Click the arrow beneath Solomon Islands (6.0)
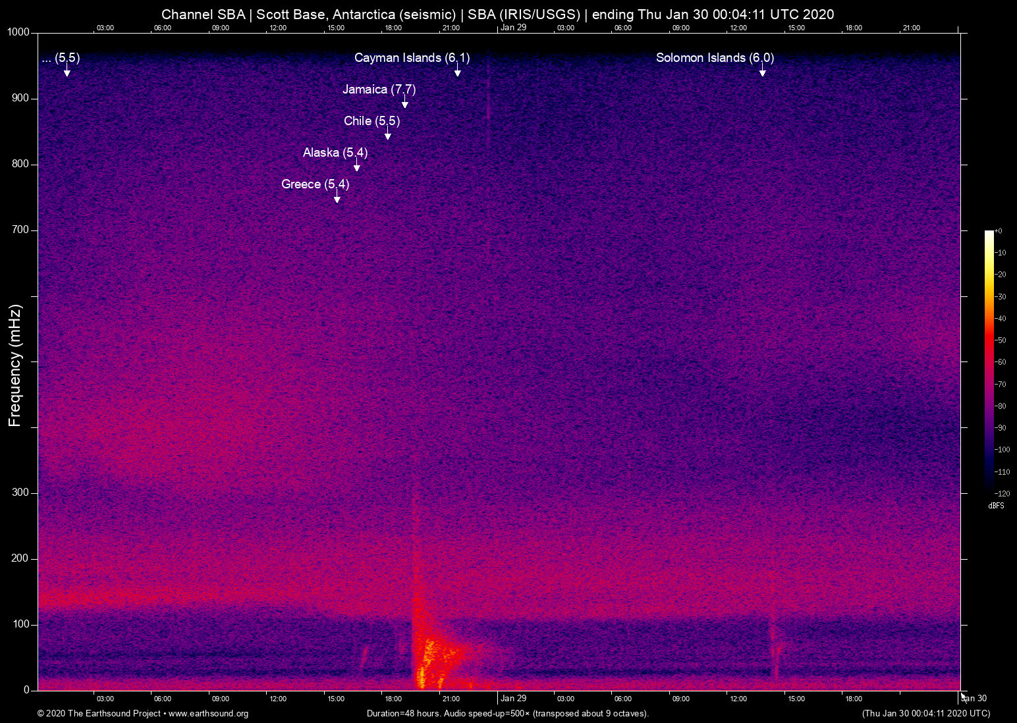Viewport: 1017px width, 723px height. pyautogui.click(x=762, y=72)
